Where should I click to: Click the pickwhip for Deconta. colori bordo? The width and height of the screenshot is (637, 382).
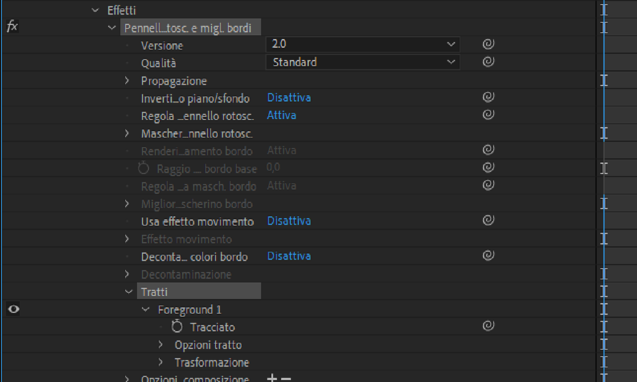pos(488,255)
